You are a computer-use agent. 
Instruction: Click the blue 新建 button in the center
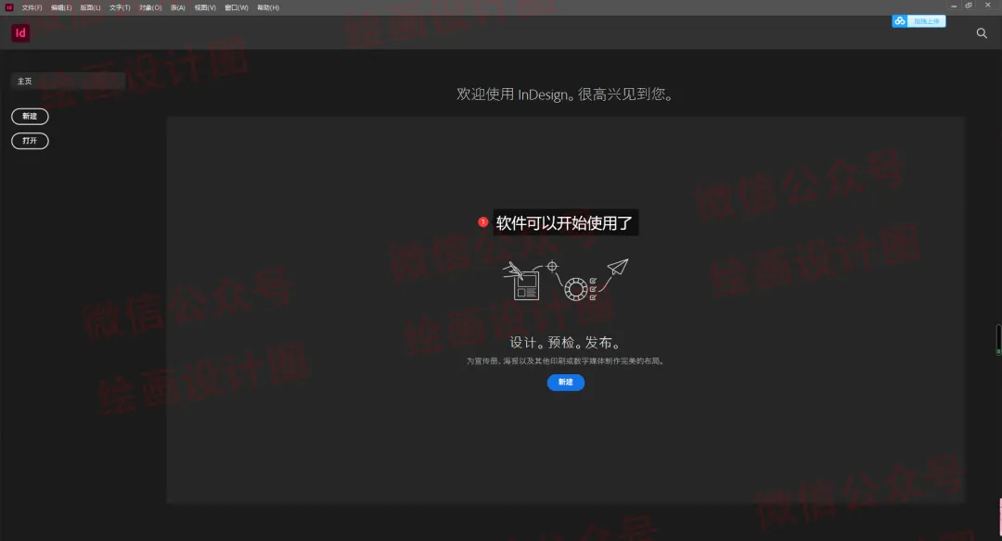566,383
